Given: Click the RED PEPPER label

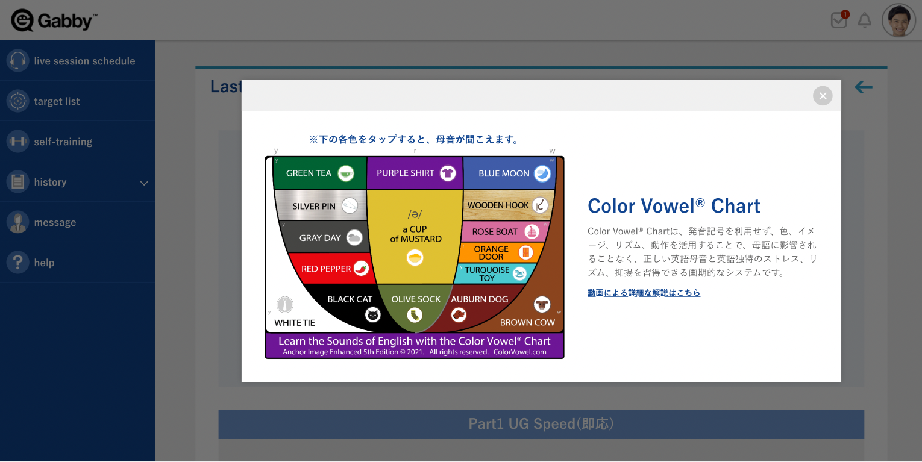Looking at the screenshot, I should [x=326, y=269].
